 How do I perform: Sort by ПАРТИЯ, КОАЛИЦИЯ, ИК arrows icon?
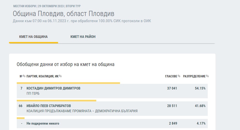coord(60,76)
